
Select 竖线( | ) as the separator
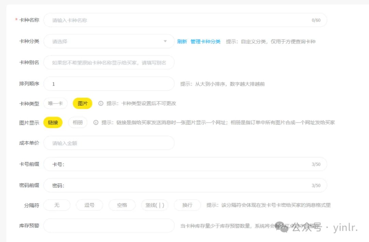pos(155,205)
